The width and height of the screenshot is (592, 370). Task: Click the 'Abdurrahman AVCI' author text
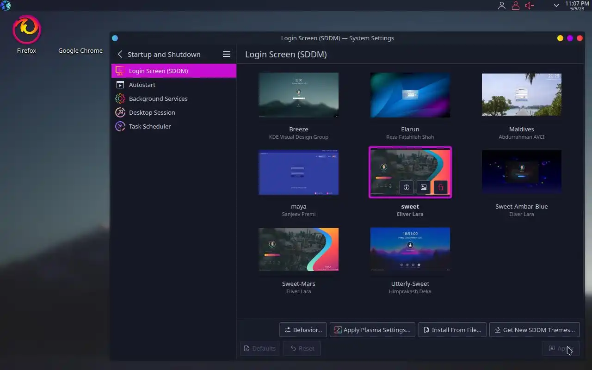tap(522, 137)
